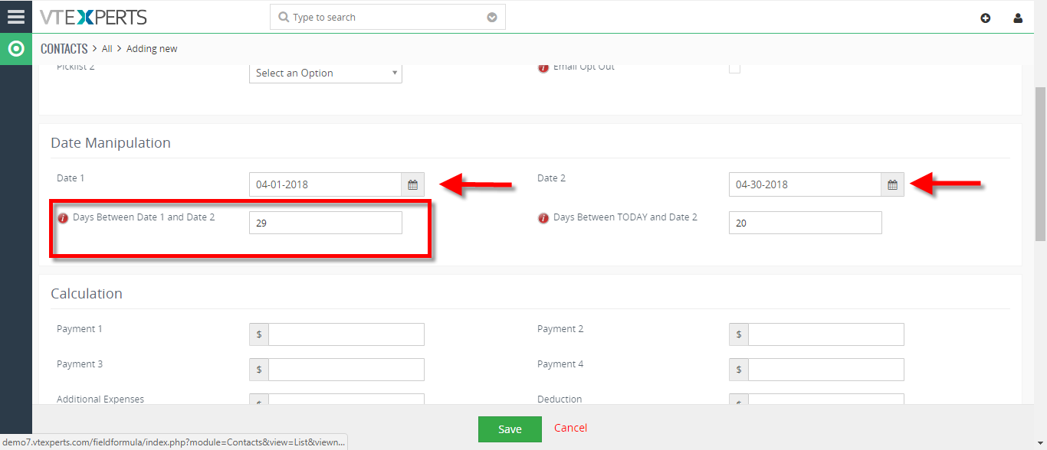The image size is (1047, 450).
Task: Go to the CONTACTS breadcrumb
Action: pos(64,49)
